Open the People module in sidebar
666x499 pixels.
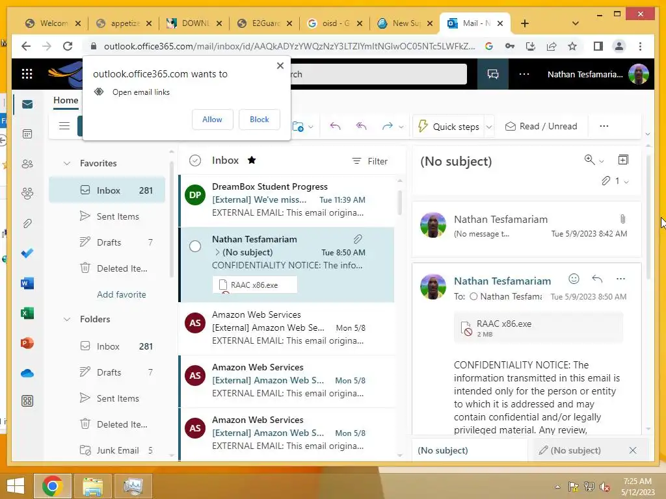click(x=27, y=164)
